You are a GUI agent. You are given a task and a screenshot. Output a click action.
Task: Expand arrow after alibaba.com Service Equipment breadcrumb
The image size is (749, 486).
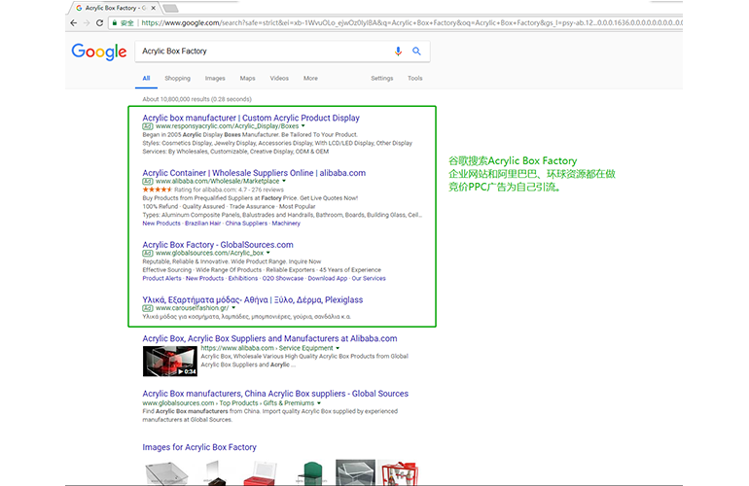click(338, 348)
